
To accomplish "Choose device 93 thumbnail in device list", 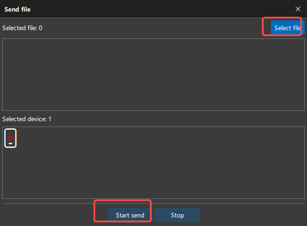I will [10, 138].
